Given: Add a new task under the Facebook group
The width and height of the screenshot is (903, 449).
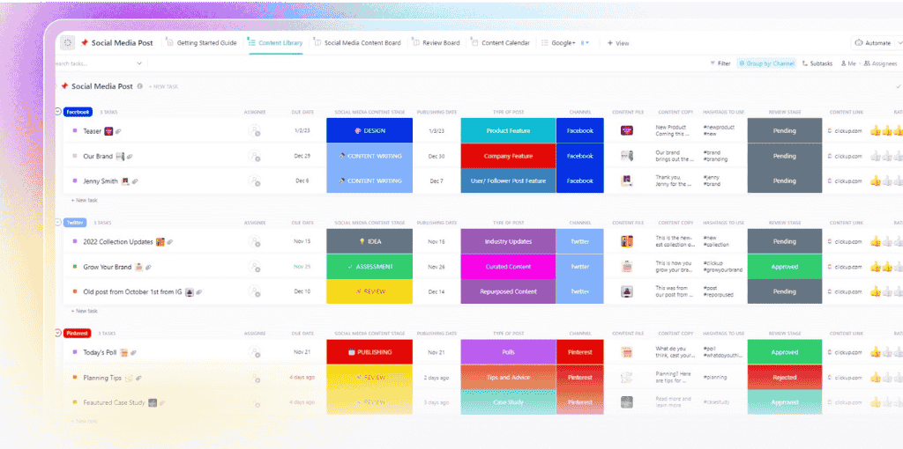Looking at the screenshot, I should click(x=84, y=200).
